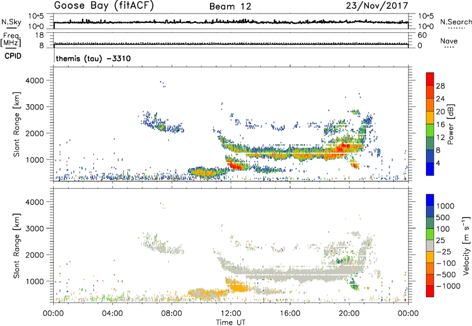Click the "N.Sky" legend label
Screen dimensions: 472x326
pyautogui.click(x=11, y=22)
